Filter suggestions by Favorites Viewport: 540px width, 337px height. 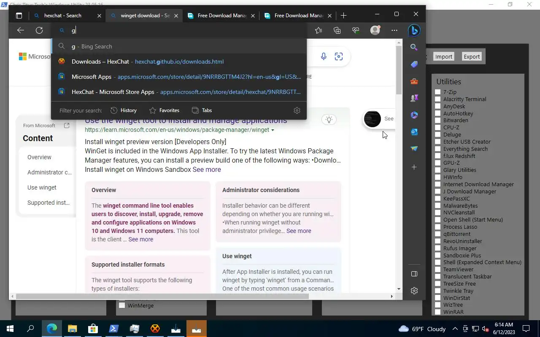tap(164, 110)
